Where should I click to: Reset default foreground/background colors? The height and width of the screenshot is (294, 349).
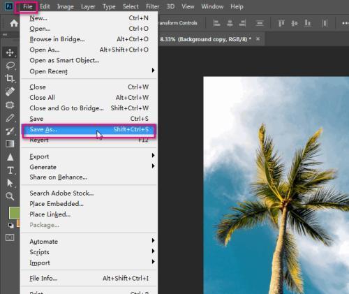coord(10,225)
